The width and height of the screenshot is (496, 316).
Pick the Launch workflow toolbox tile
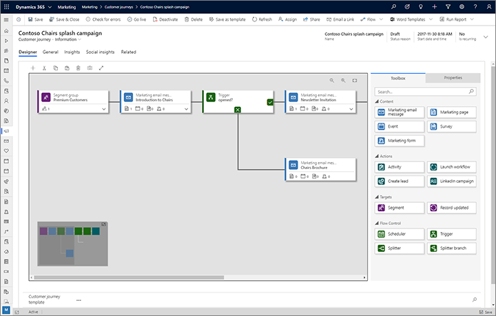pos(451,167)
